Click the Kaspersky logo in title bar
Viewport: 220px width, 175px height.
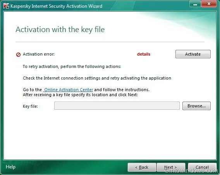[6, 6]
